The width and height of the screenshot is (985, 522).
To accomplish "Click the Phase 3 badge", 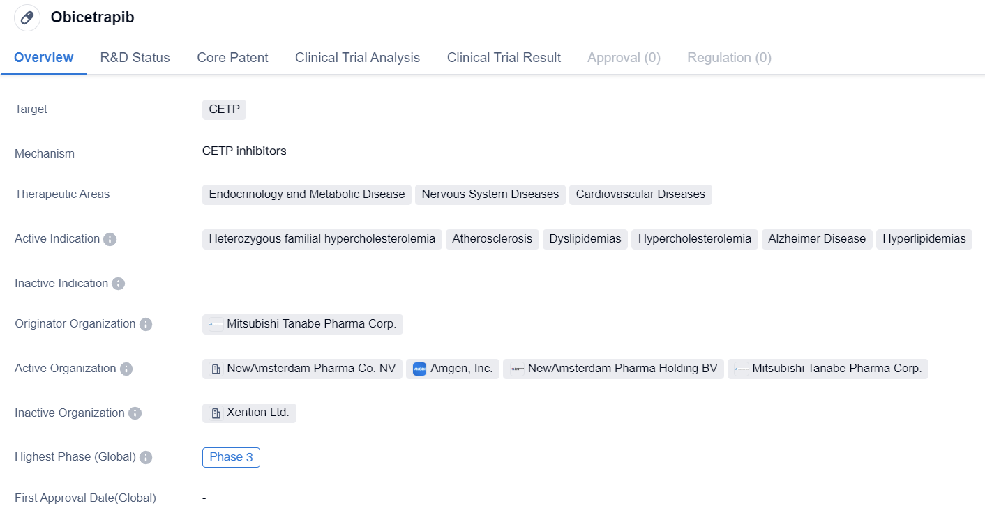I will pos(231,457).
